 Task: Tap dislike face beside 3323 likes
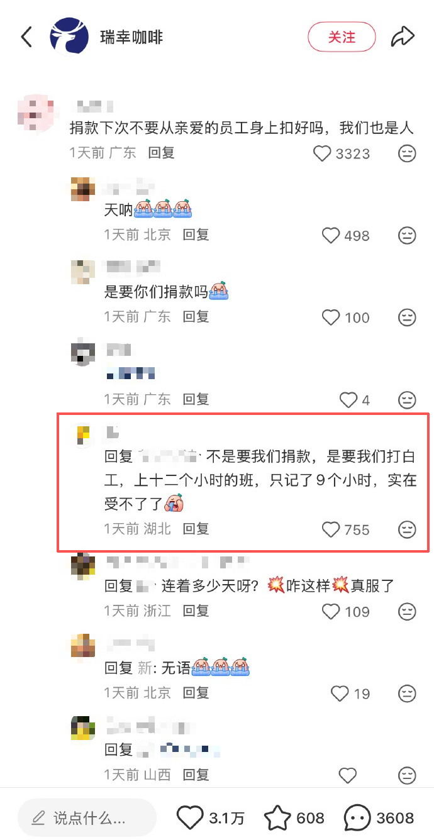[x=408, y=153]
